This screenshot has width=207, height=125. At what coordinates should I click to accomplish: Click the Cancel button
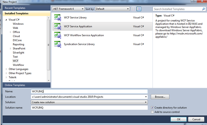[196, 119]
